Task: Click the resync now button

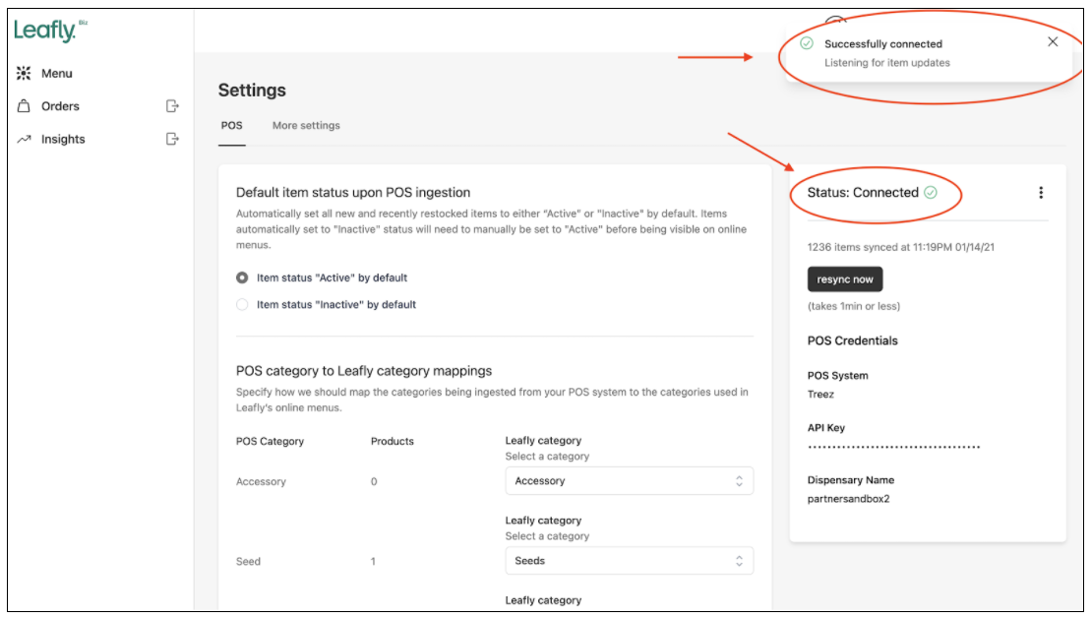Action: (x=844, y=278)
